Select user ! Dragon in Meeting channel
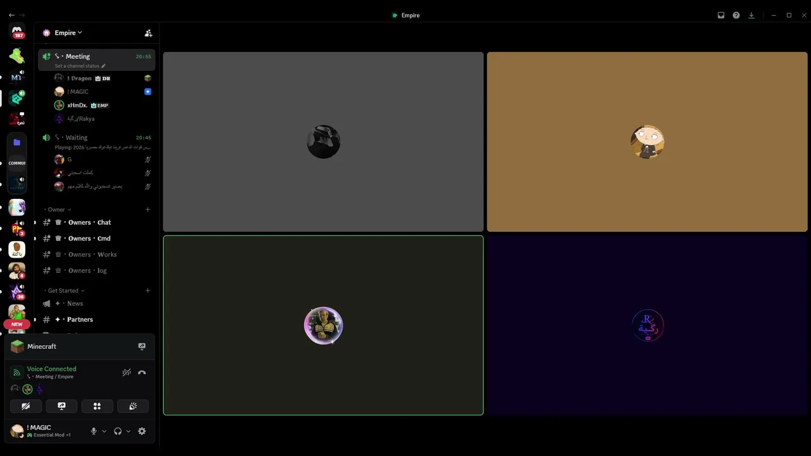This screenshot has width=811, height=456. pos(102,79)
